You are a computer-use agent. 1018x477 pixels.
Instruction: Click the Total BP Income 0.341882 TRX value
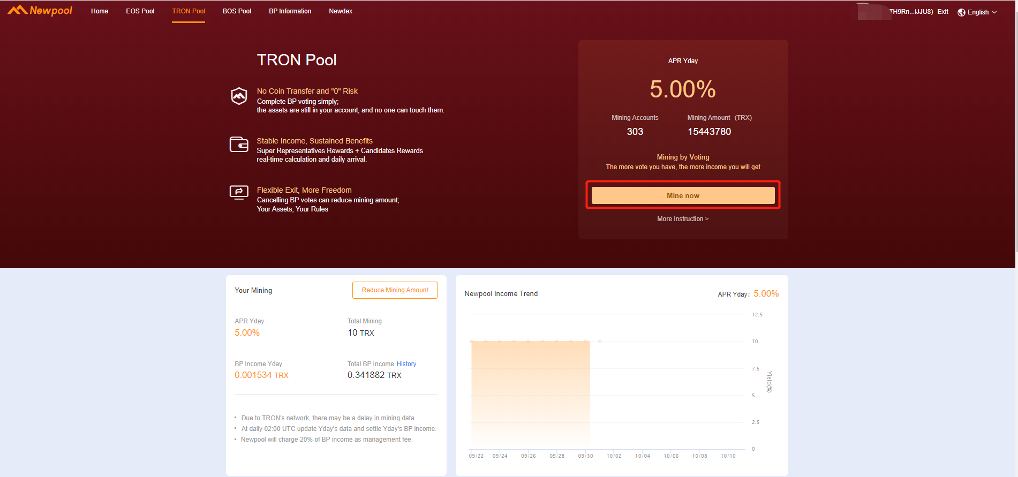pyautogui.click(x=374, y=375)
